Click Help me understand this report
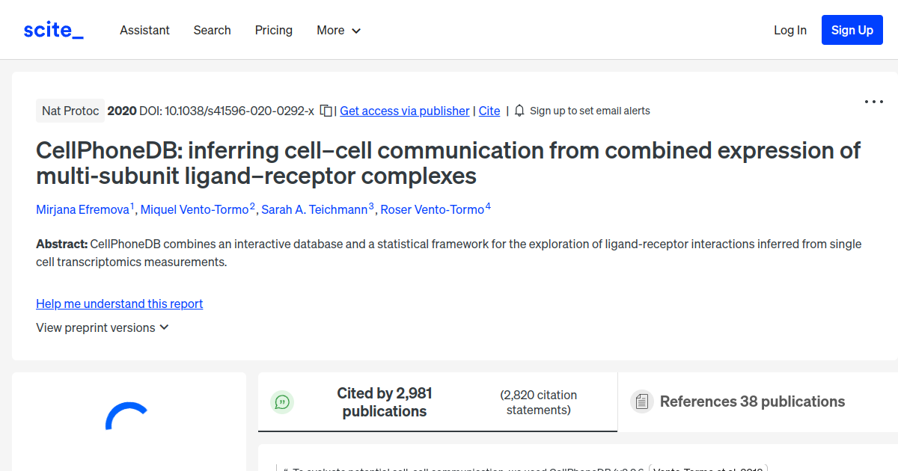This screenshot has width=898, height=471. click(119, 304)
